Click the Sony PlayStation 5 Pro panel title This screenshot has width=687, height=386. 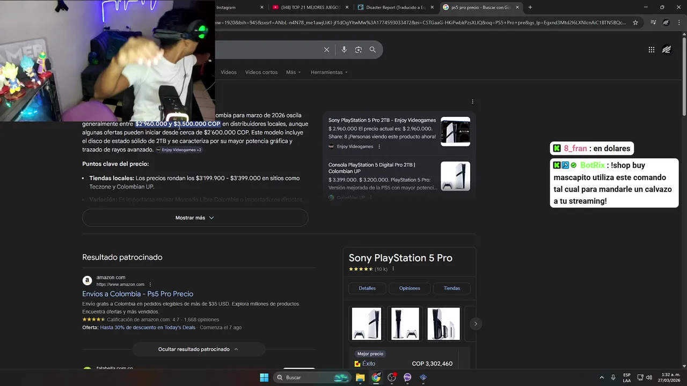coord(400,258)
